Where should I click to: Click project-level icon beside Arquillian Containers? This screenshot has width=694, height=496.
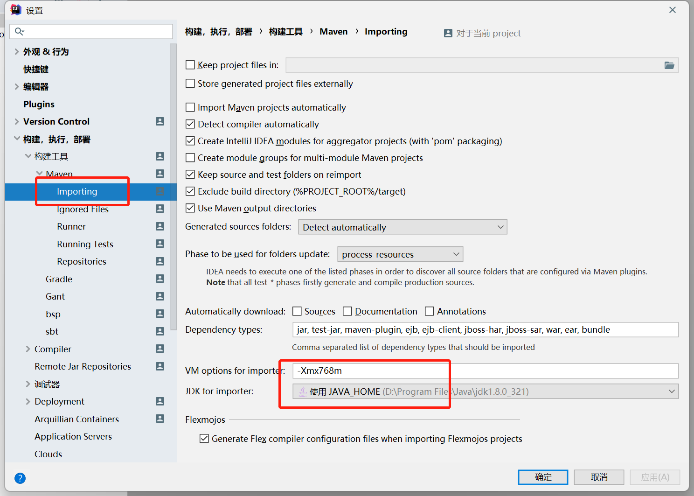(x=160, y=419)
